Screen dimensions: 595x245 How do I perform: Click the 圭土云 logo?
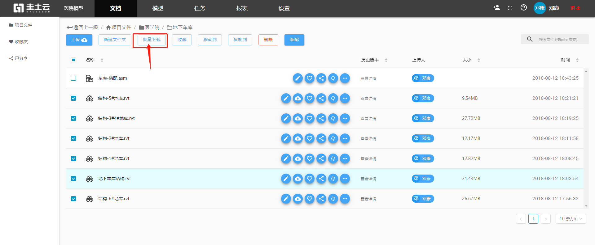32,8
